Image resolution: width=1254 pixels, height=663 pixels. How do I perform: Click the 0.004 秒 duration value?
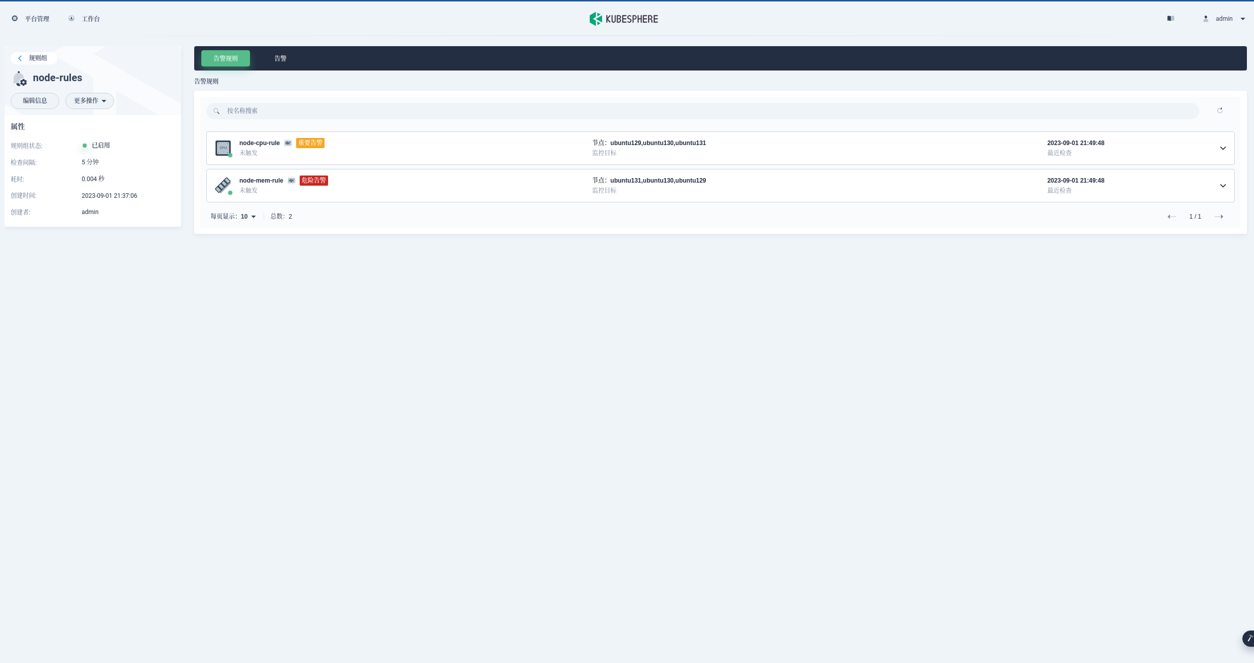pyautogui.click(x=93, y=179)
